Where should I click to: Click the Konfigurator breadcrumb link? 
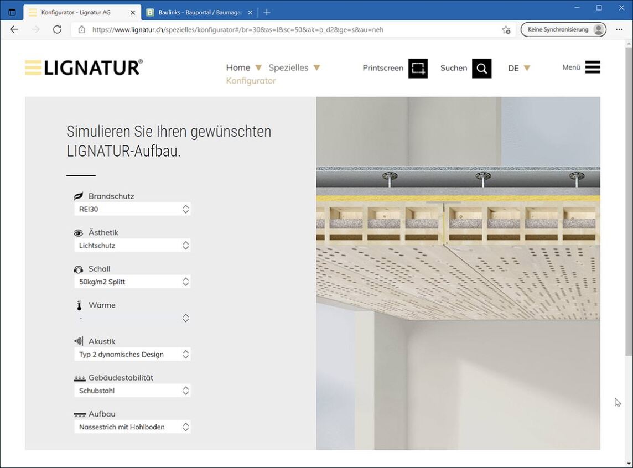(251, 81)
